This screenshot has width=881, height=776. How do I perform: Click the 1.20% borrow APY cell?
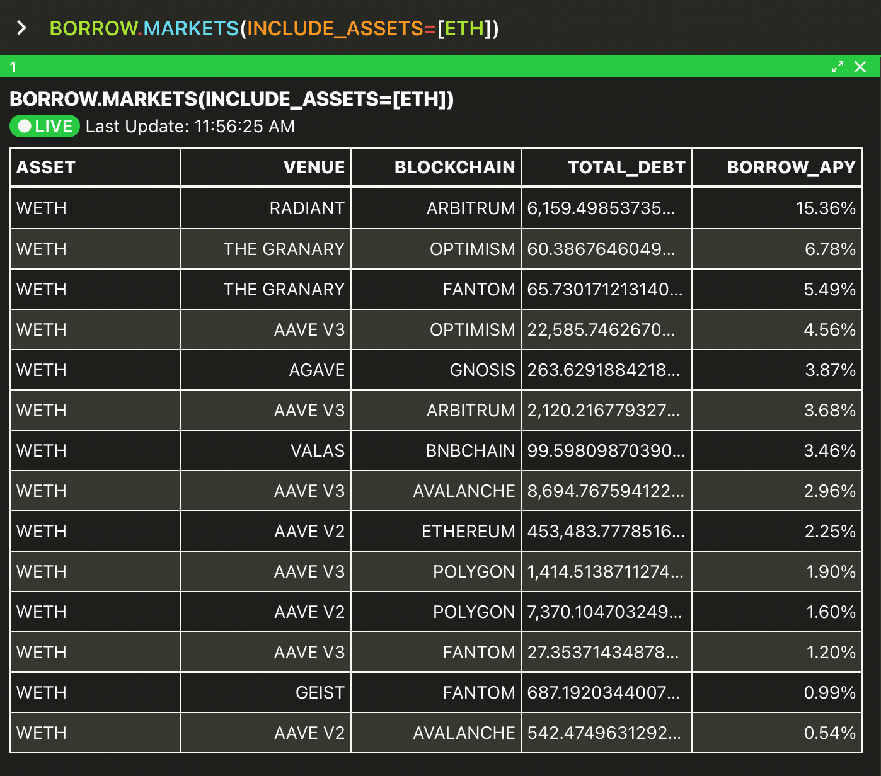click(777, 652)
